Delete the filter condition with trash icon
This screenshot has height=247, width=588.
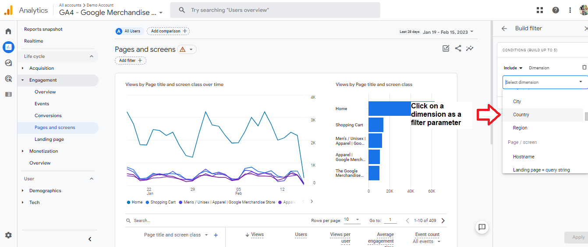pyautogui.click(x=584, y=68)
